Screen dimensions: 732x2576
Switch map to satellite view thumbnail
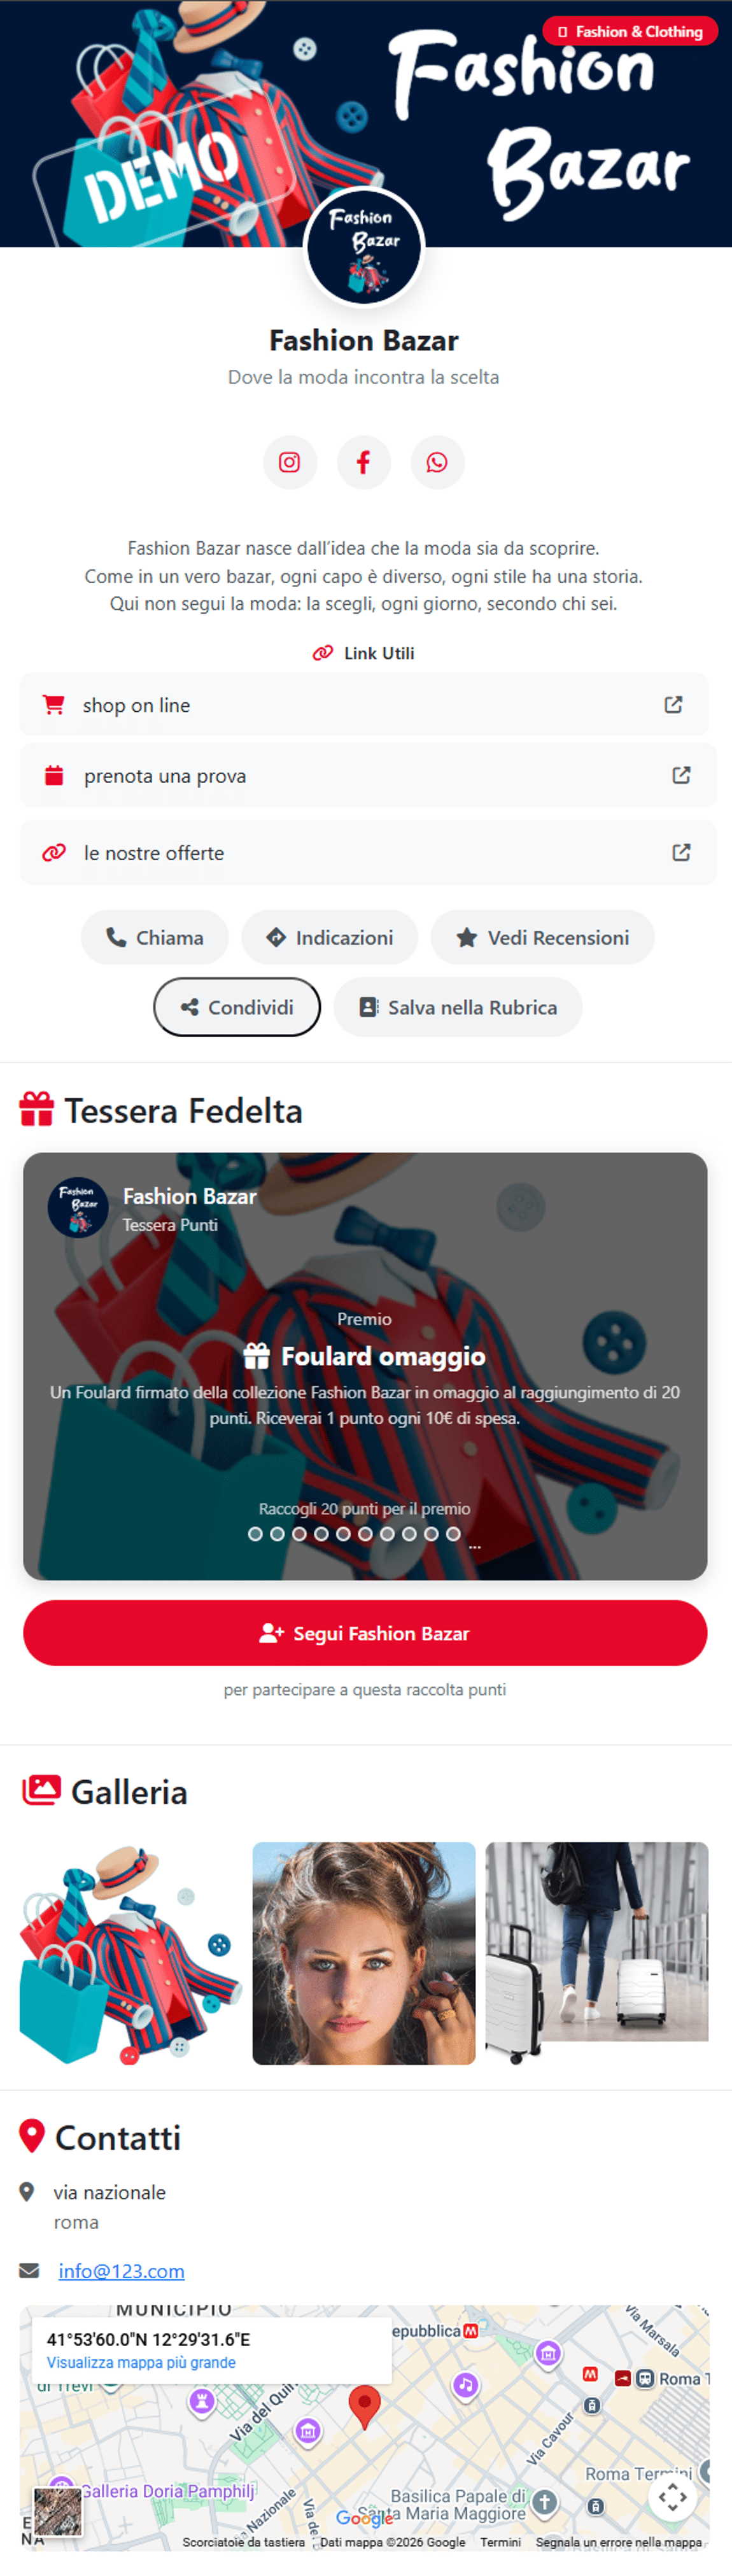[58, 2511]
